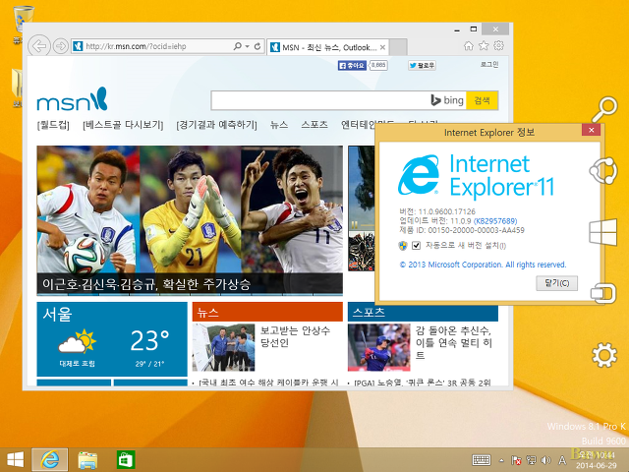Open the [월드컵] menu link
The width and height of the screenshot is (629, 472).
tap(53, 125)
